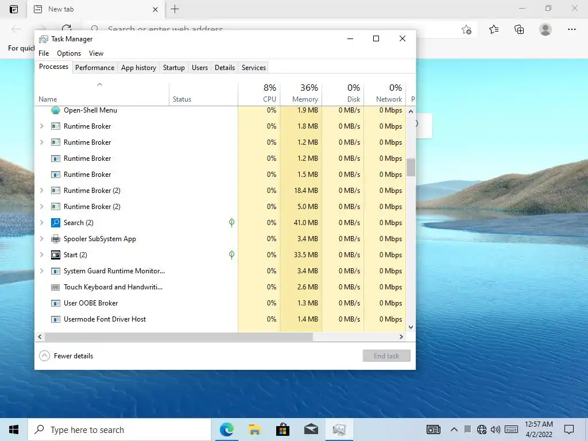This screenshot has height=441, width=588.
Task: Expand the Runtime Broker 1.2 MB group
Action: click(41, 142)
